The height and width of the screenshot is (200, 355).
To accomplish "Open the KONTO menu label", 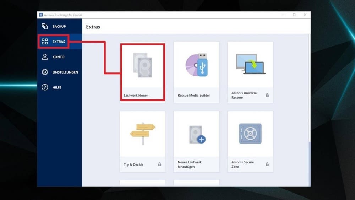I will (59, 57).
